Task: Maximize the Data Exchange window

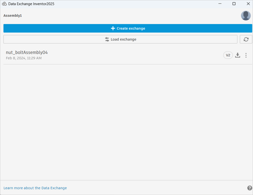Action: 234,4
